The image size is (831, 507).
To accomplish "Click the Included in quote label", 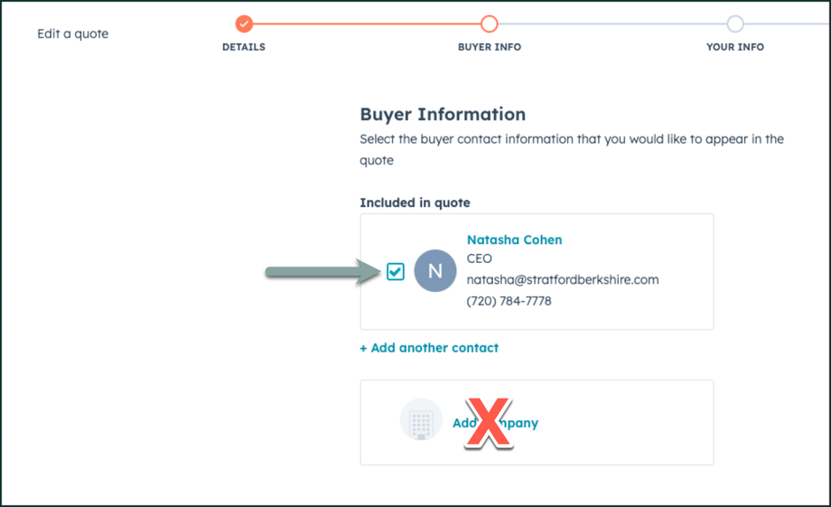I will coord(415,202).
